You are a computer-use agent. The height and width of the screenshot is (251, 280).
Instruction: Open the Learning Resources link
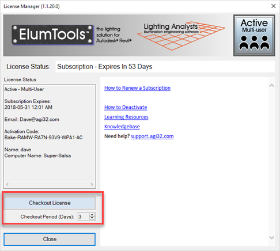126,117
